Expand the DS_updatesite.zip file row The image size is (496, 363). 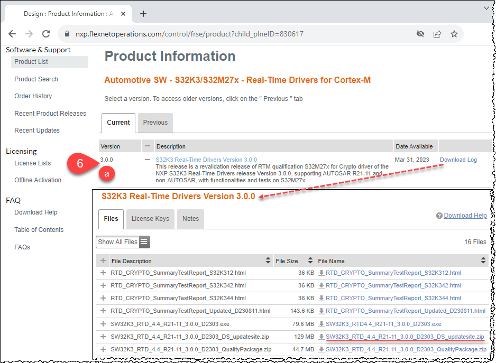click(103, 337)
